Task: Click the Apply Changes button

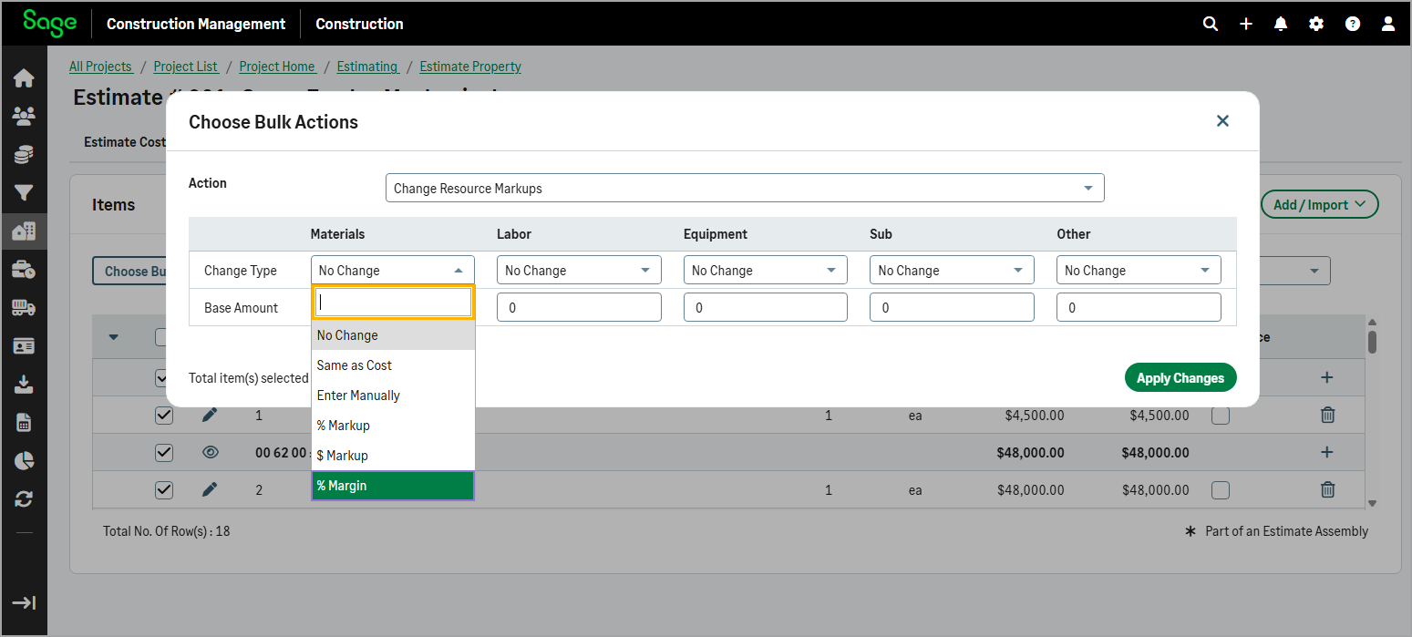Action: [1180, 378]
